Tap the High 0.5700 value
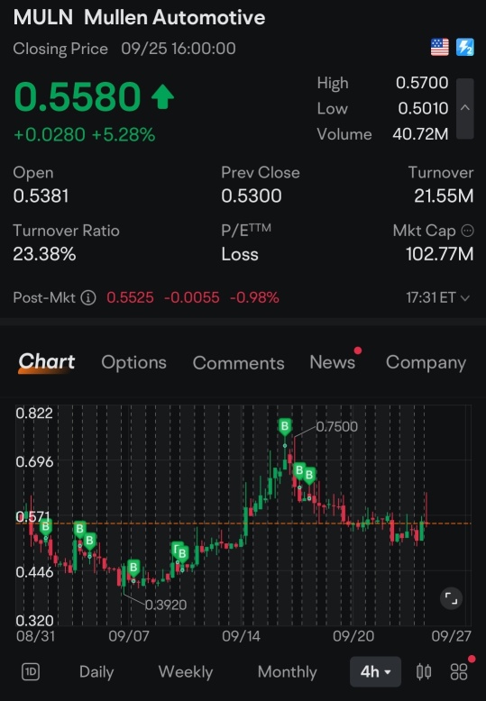486x701 pixels. pyautogui.click(x=422, y=83)
